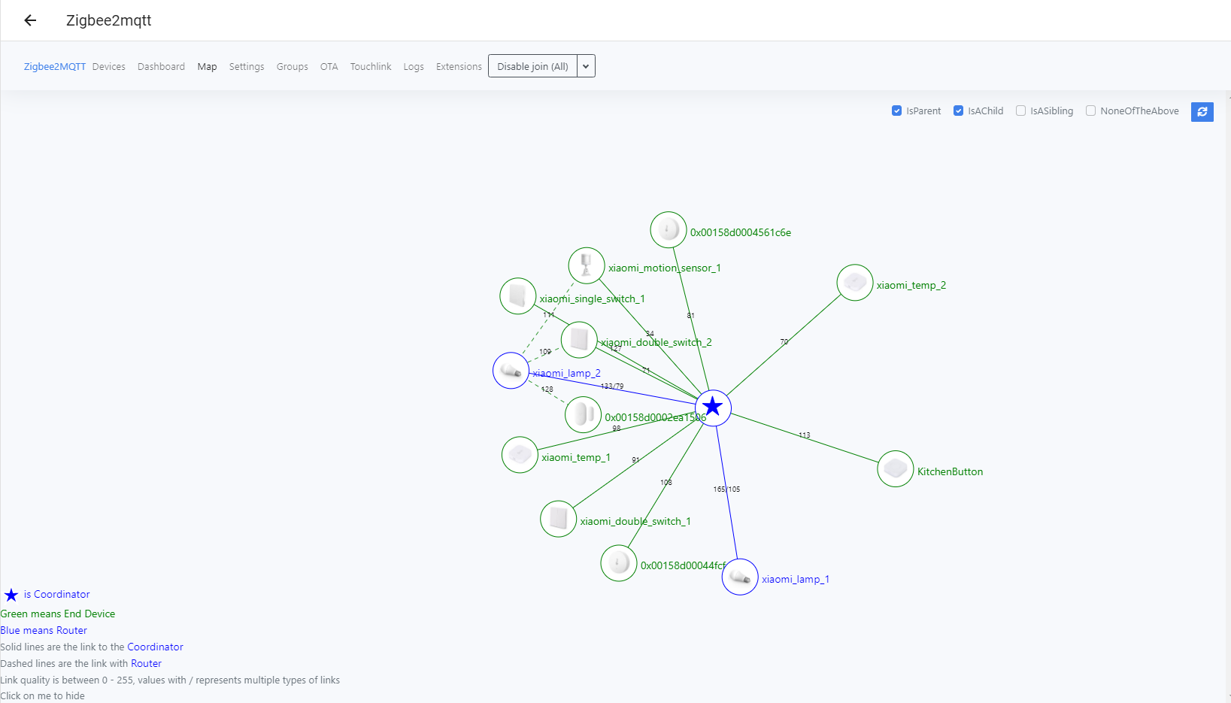This screenshot has height=703, width=1231.
Task: Click the xiaomi_lamp_1 label
Action: 796,579
